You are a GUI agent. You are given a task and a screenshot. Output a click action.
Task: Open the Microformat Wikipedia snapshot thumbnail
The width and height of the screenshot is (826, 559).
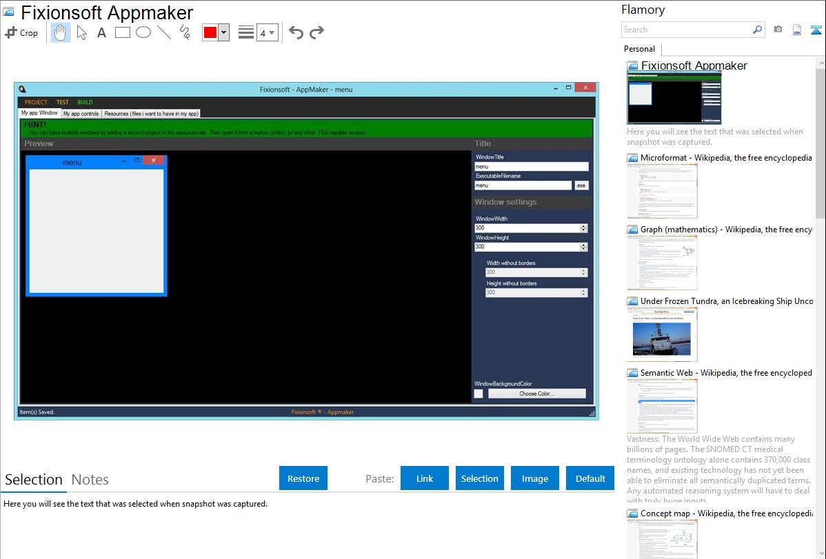[662, 191]
